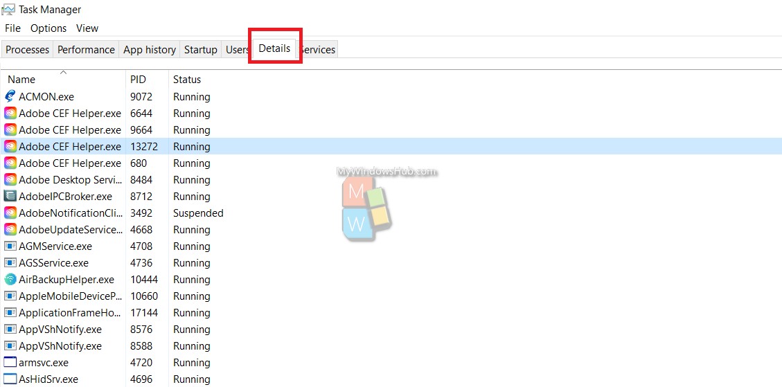
Task: Switch to the Users tab
Action: pyautogui.click(x=236, y=50)
